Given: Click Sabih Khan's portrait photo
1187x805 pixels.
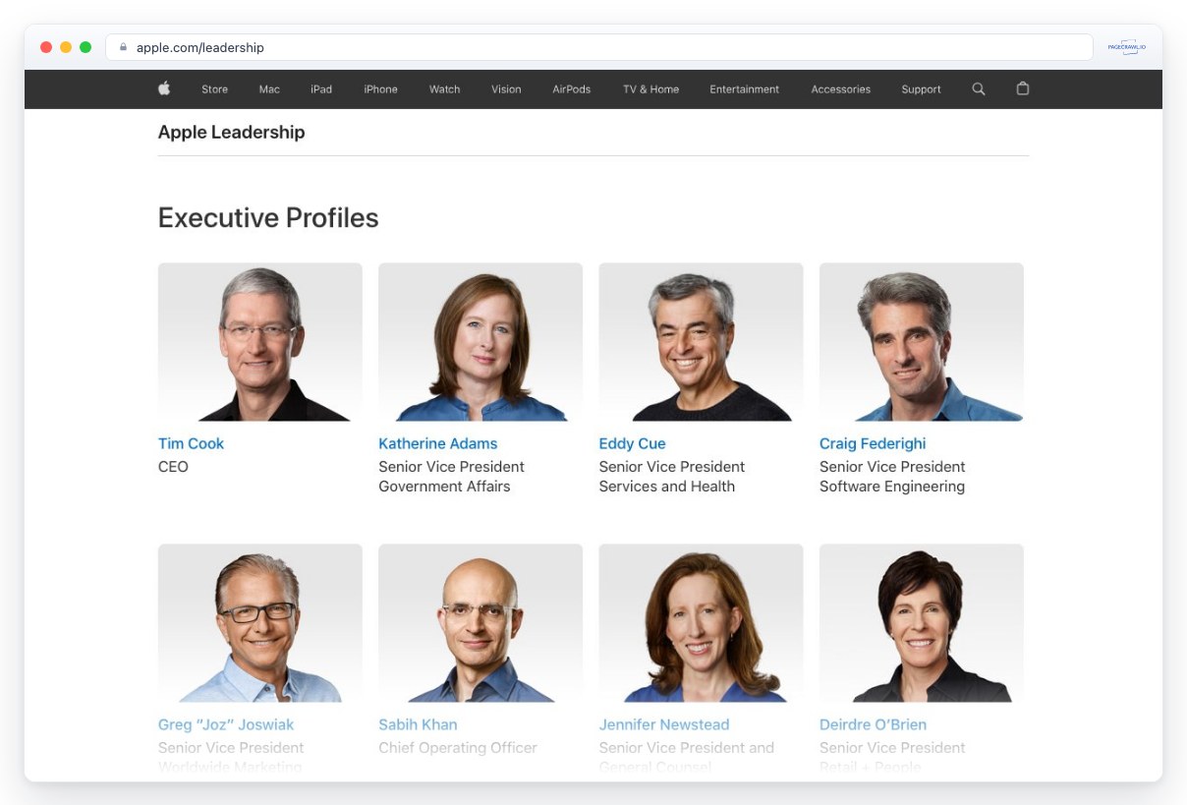Looking at the screenshot, I should click(x=480, y=623).
